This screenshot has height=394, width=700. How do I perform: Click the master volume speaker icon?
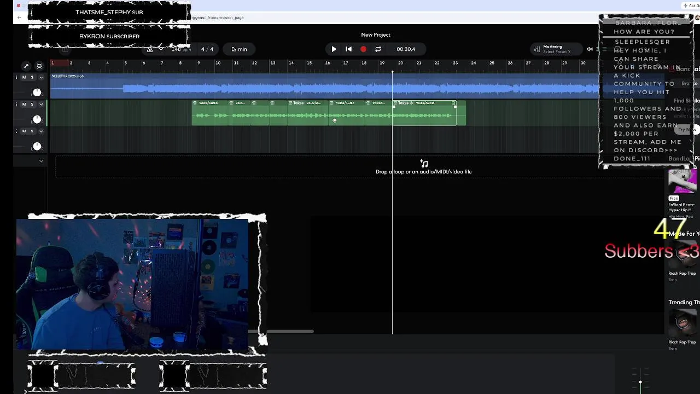[x=590, y=49]
